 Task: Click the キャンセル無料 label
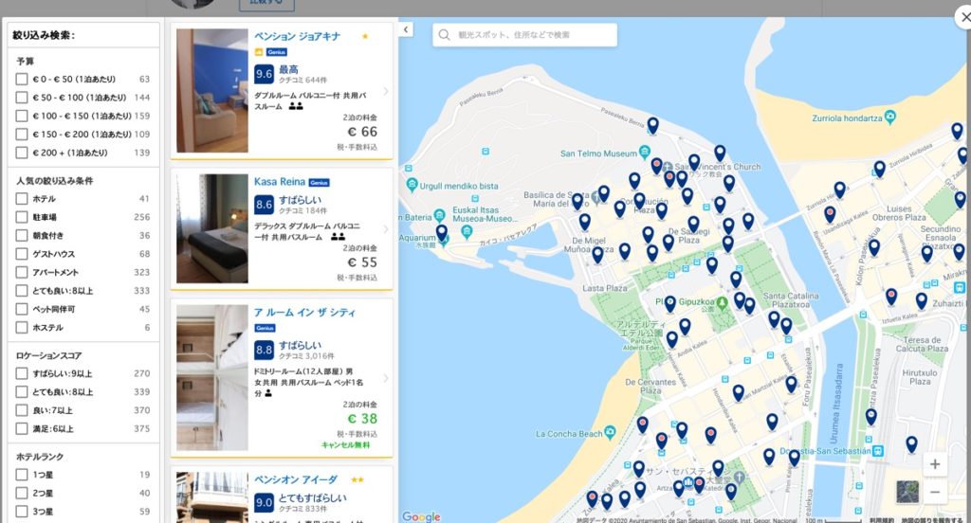[345, 445]
